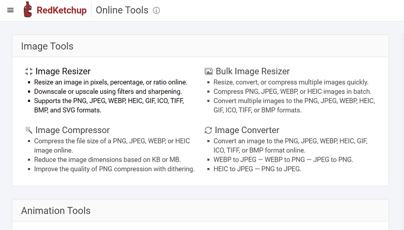Click text 'Downscale or upscale using filters and sharpening.'
Screen dimensions: 404x230
[x=108, y=92]
